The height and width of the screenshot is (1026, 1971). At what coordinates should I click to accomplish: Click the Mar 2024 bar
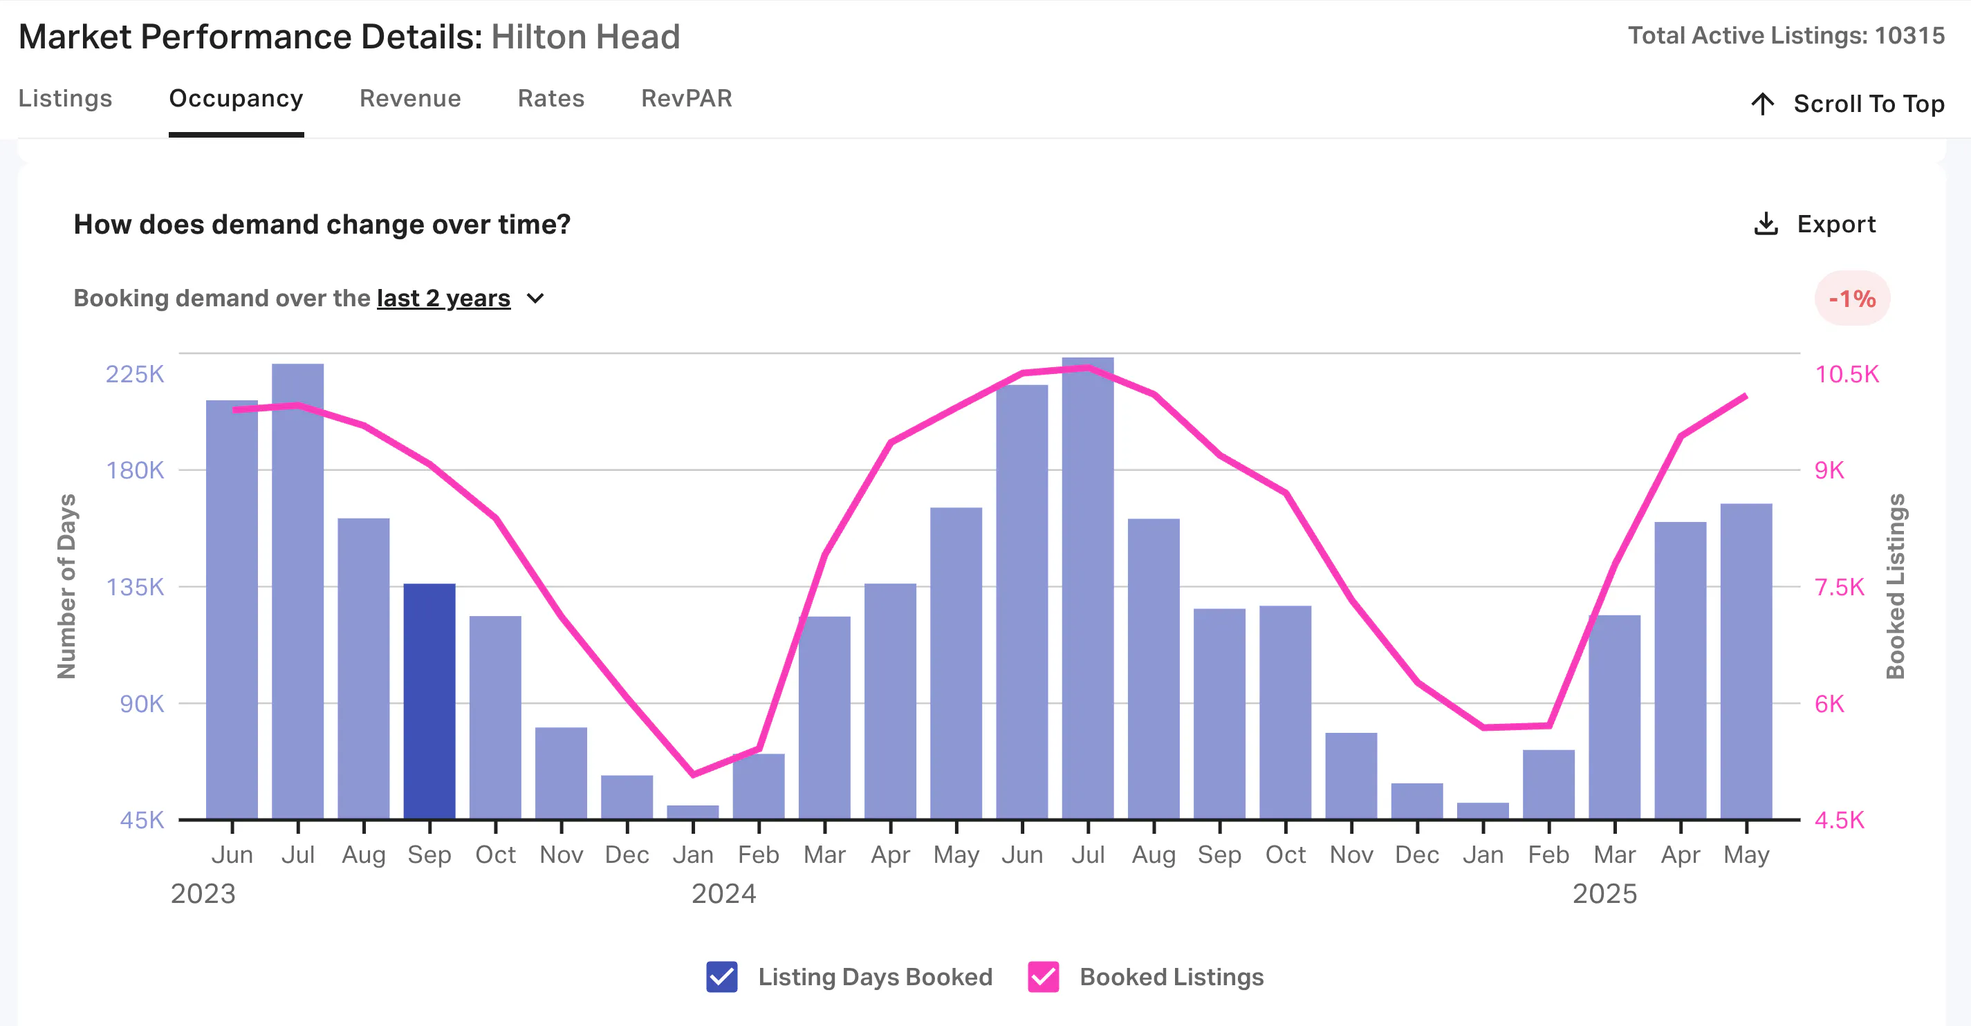(824, 718)
